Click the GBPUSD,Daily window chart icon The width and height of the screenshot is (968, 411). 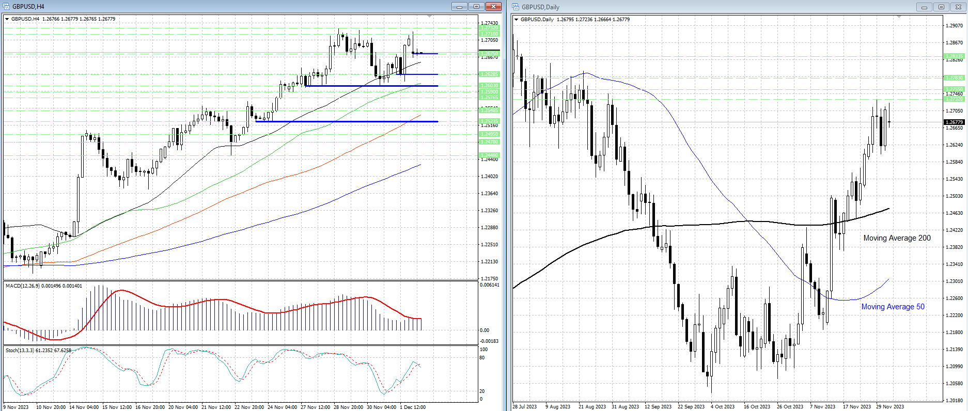516,7
